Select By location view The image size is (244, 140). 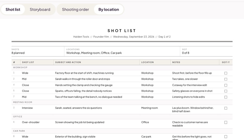(109, 9)
